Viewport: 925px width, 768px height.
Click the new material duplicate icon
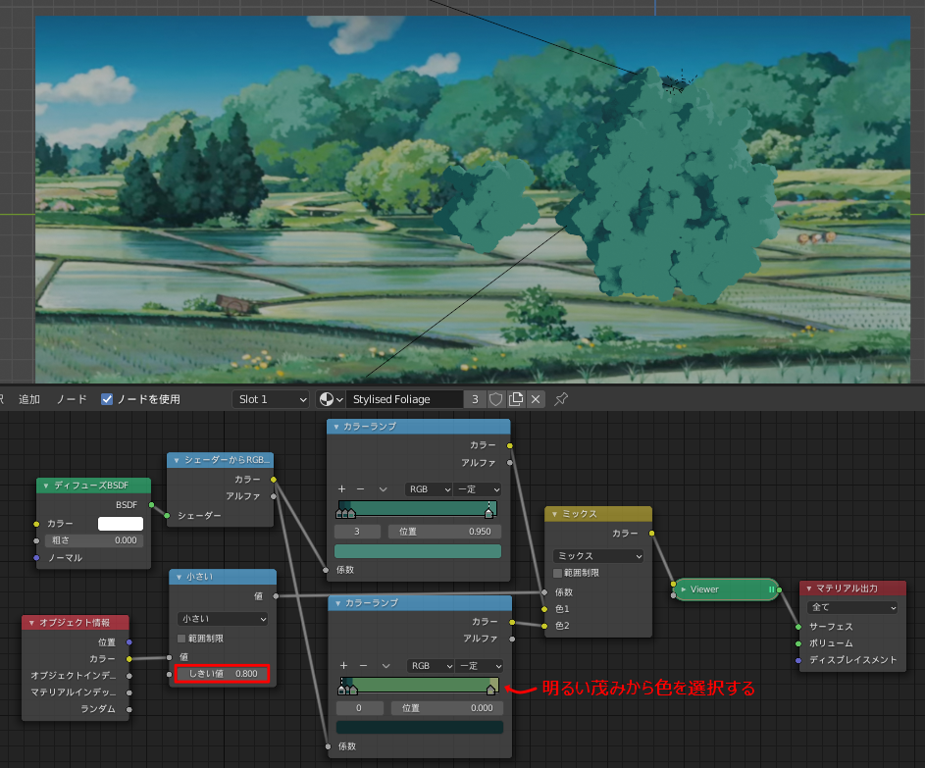(x=516, y=399)
